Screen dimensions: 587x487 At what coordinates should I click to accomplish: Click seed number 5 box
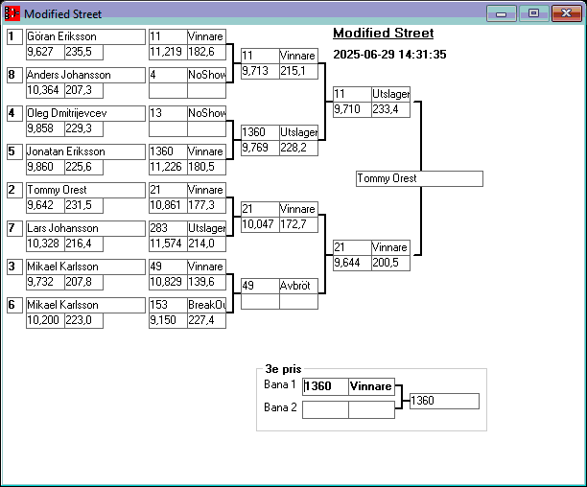(x=14, y=151)
